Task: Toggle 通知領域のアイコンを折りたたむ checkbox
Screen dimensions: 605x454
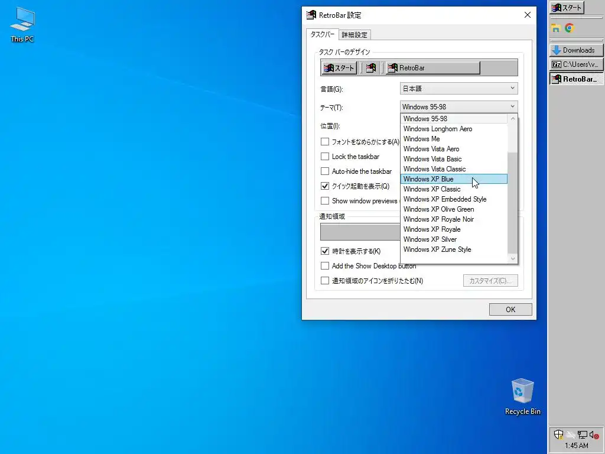Action: [325, 281]
